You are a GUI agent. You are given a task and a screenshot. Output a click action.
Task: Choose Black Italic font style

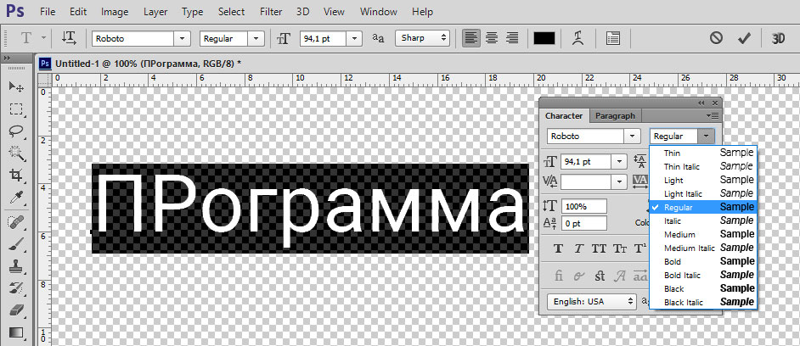click(x=703, y=302)
